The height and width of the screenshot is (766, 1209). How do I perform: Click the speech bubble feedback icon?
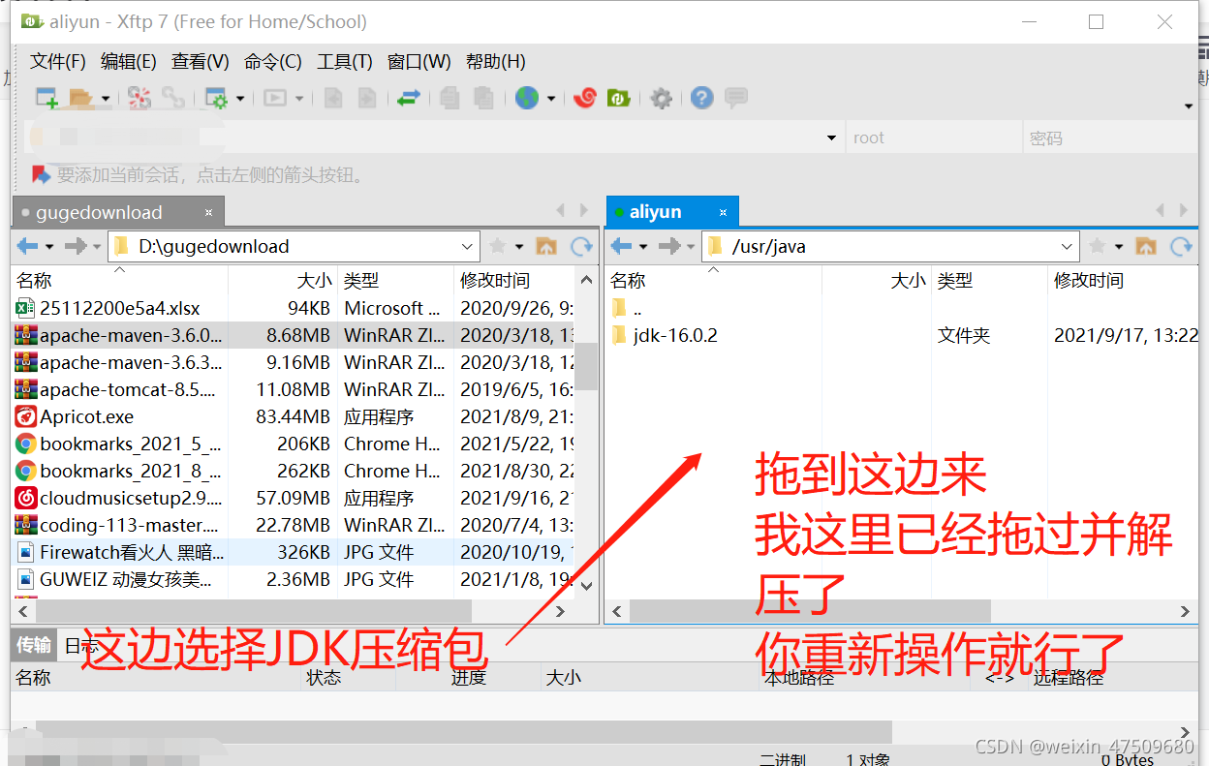[736, 98]
